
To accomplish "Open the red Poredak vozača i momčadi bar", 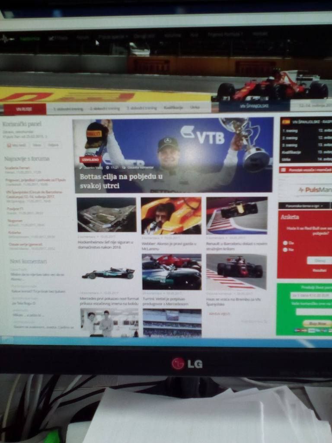I will [x=306, y=170].
